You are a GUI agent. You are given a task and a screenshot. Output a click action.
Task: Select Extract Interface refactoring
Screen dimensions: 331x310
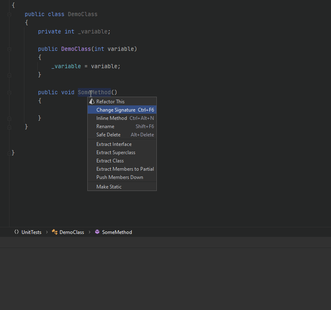pos(122,144)
